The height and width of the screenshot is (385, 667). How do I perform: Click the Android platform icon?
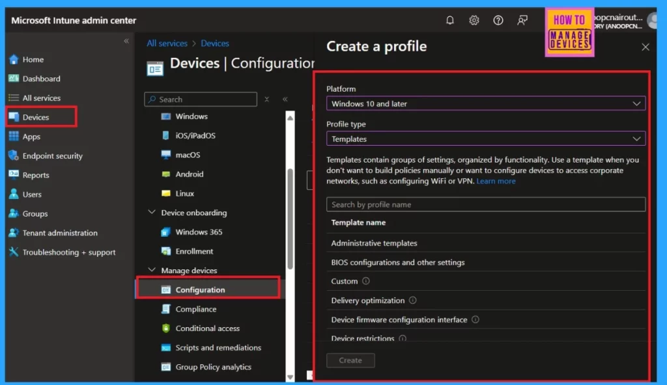(166, 174)
